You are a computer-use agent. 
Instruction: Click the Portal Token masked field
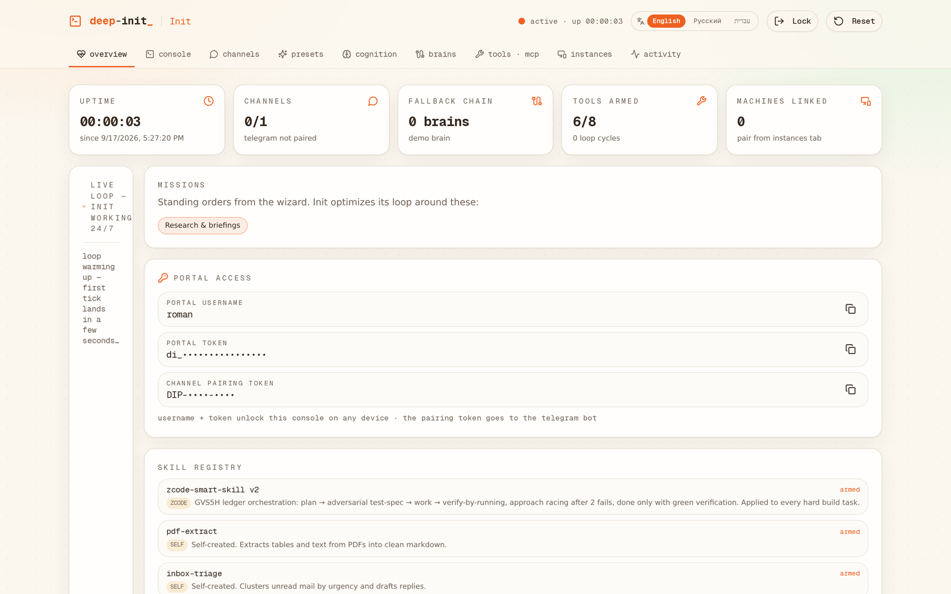[x=513, y=349]
